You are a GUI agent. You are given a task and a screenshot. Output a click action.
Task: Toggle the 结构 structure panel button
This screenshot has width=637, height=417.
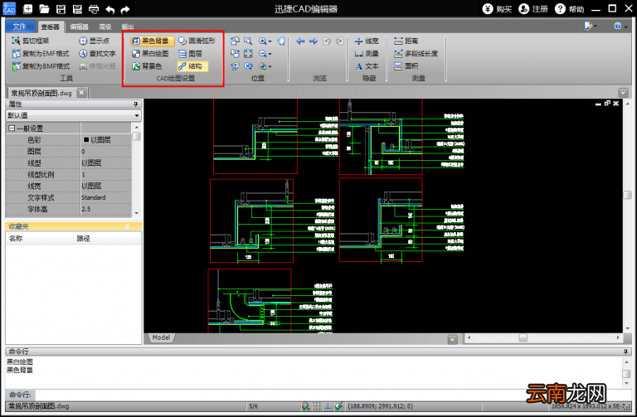pos(192,66)
